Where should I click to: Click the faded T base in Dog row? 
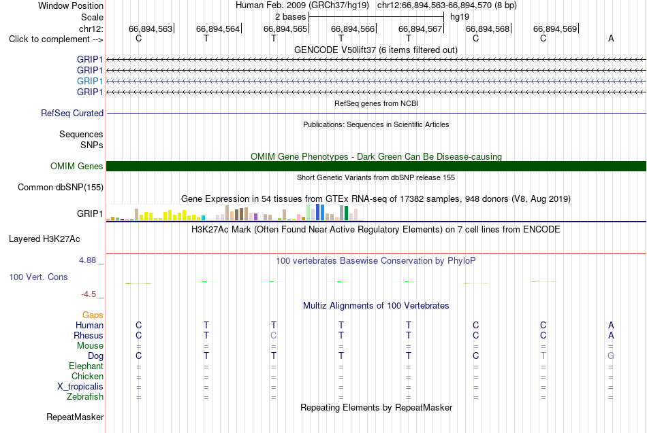(x=543, y=356)
